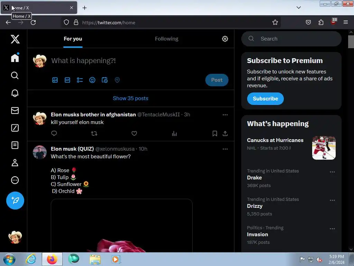Open the account avatar at sidebar bottom

[15, 237]
